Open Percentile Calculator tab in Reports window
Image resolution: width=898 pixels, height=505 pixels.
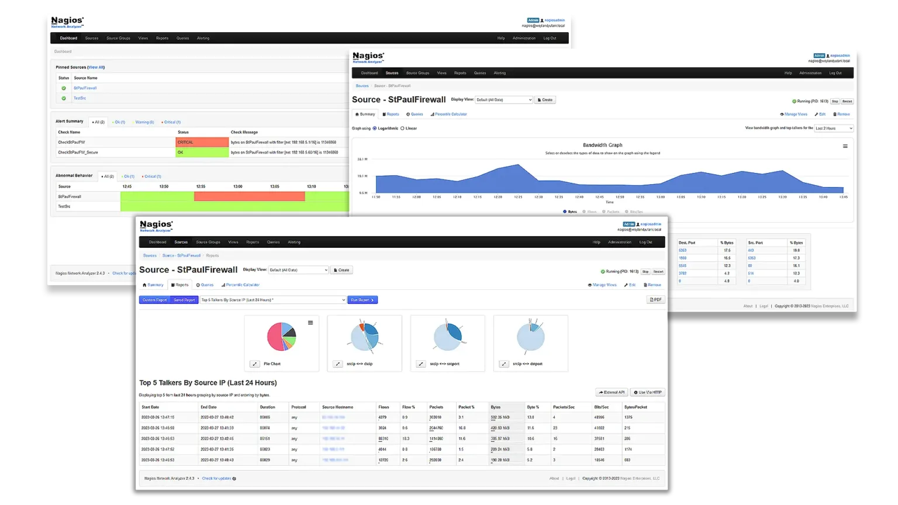(x=240, y=285)
